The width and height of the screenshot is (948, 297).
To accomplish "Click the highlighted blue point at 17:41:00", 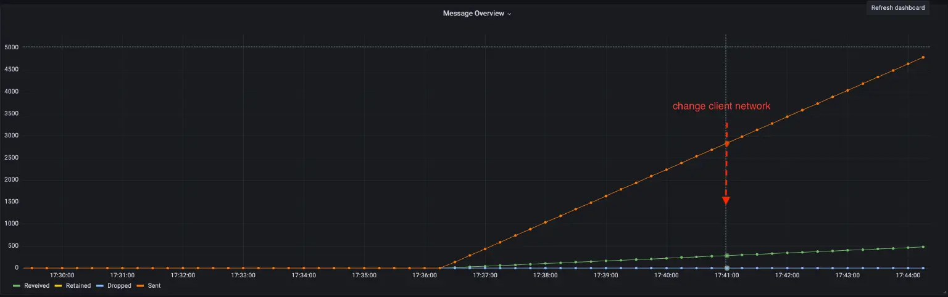I will (x=726, y=268).
